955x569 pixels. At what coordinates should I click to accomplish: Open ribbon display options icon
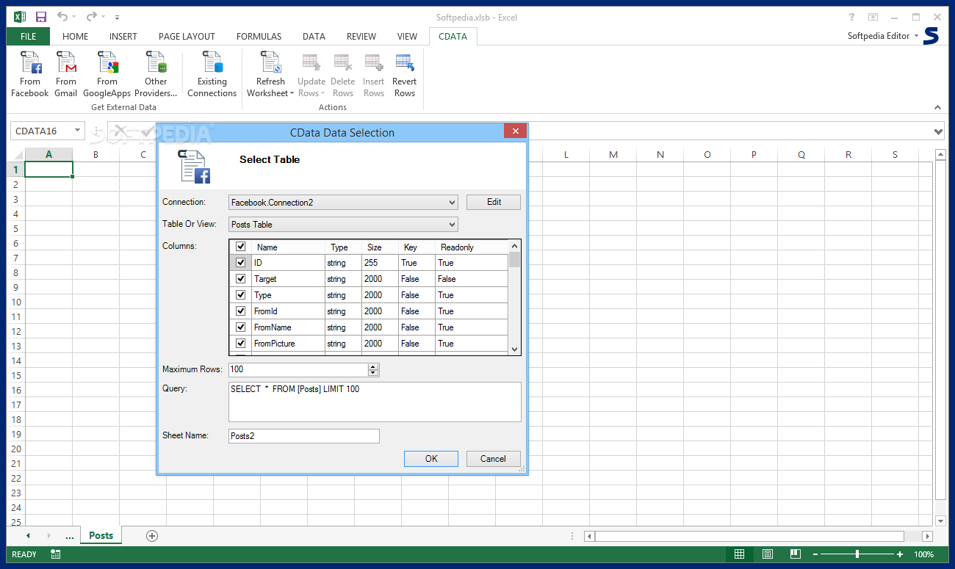pyautogui.click(x=873, y=17)
